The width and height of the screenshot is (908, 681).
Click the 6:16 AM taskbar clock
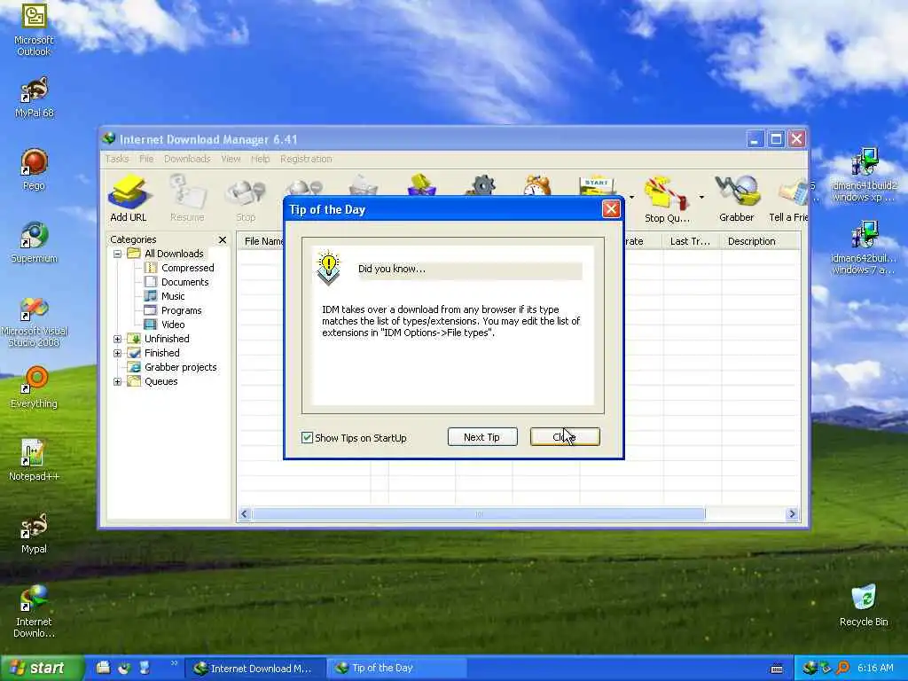pos(875,669)
